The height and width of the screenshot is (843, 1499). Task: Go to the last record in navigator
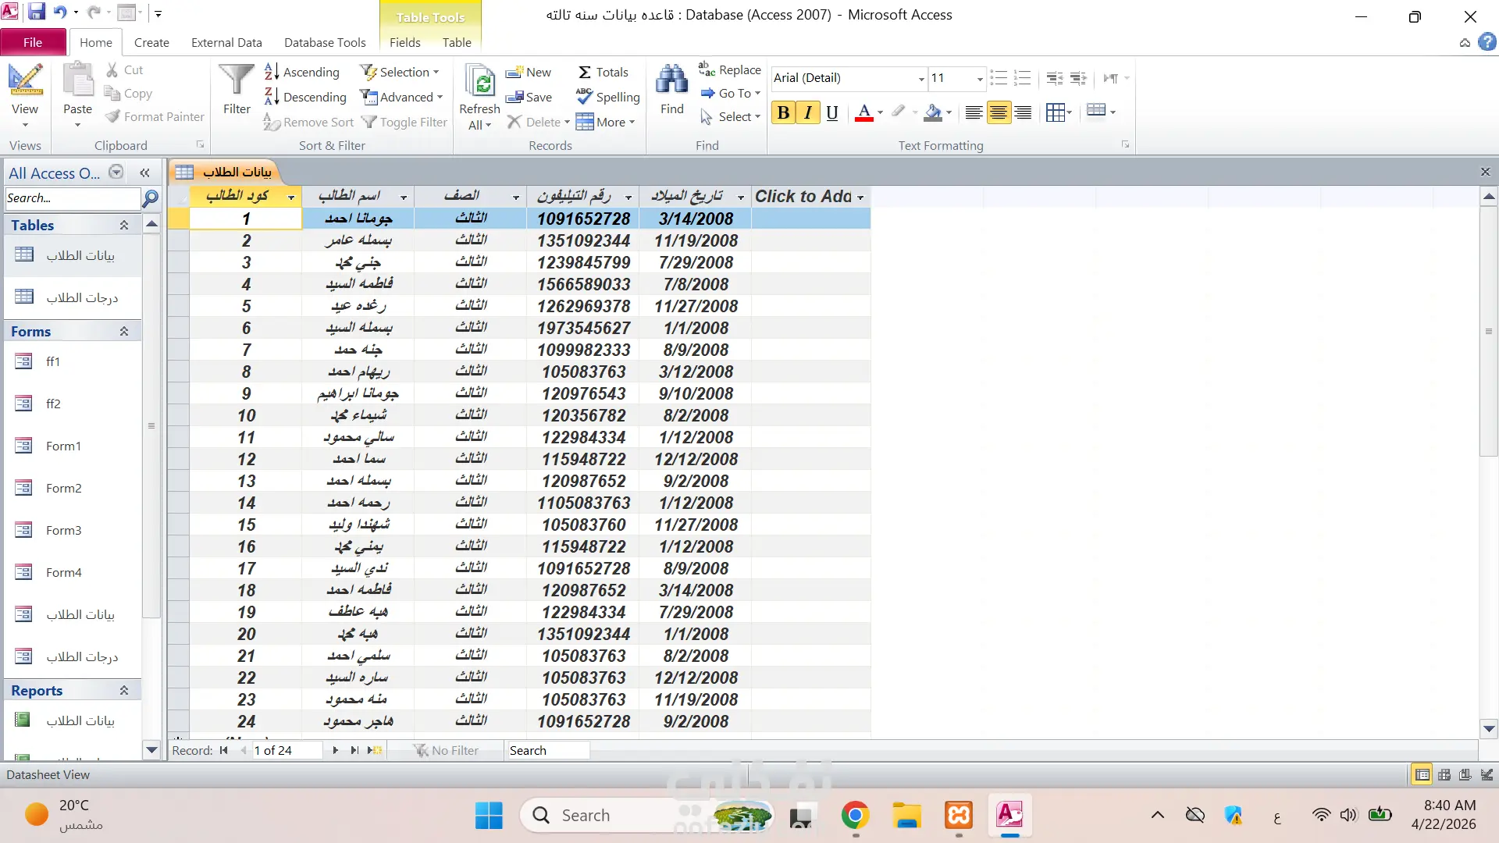click(x=354, y=750)
